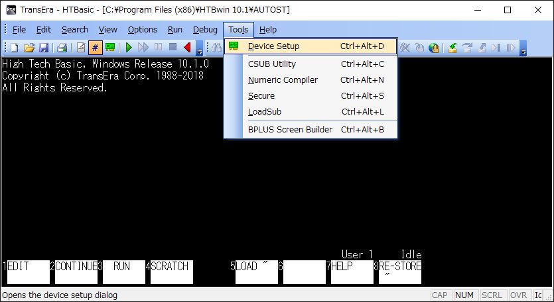Maximize the HTBasic window
This screenshot has width=554, height=302.
point(508,10)
